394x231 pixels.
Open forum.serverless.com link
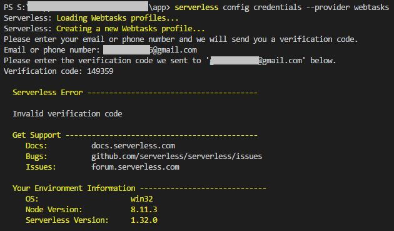(x=136, y=167)
